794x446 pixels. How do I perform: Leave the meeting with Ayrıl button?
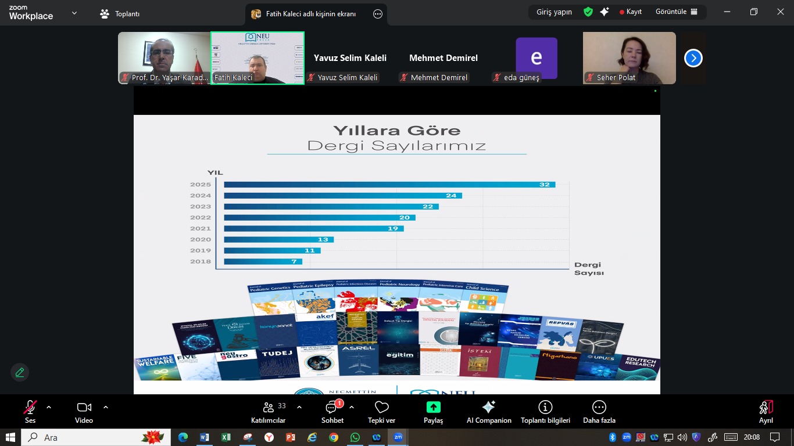tap(766, 410)
